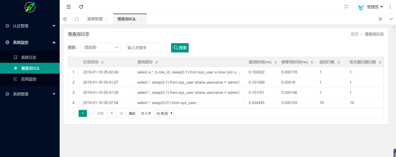Open 慢查询SQL in sidebar
This screenshot has width=396, height=157.
coord(30,68)
